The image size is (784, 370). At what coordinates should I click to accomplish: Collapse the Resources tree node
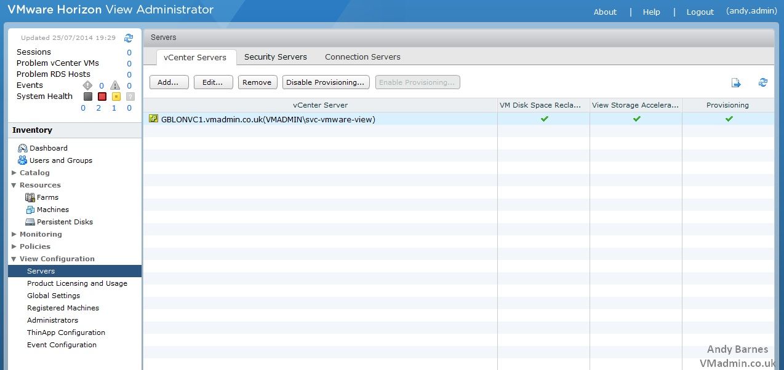click(x=14, y=185)
